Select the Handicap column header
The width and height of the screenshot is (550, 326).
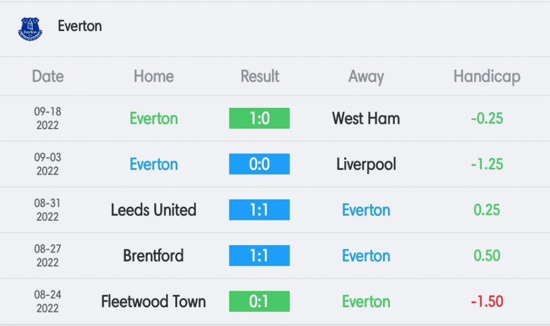click(487, 77)
